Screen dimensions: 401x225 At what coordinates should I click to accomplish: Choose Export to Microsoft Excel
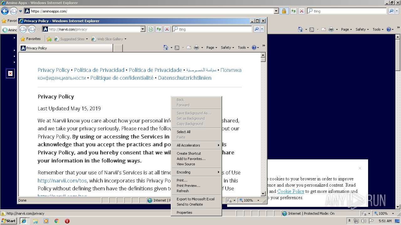pos(196,199)
